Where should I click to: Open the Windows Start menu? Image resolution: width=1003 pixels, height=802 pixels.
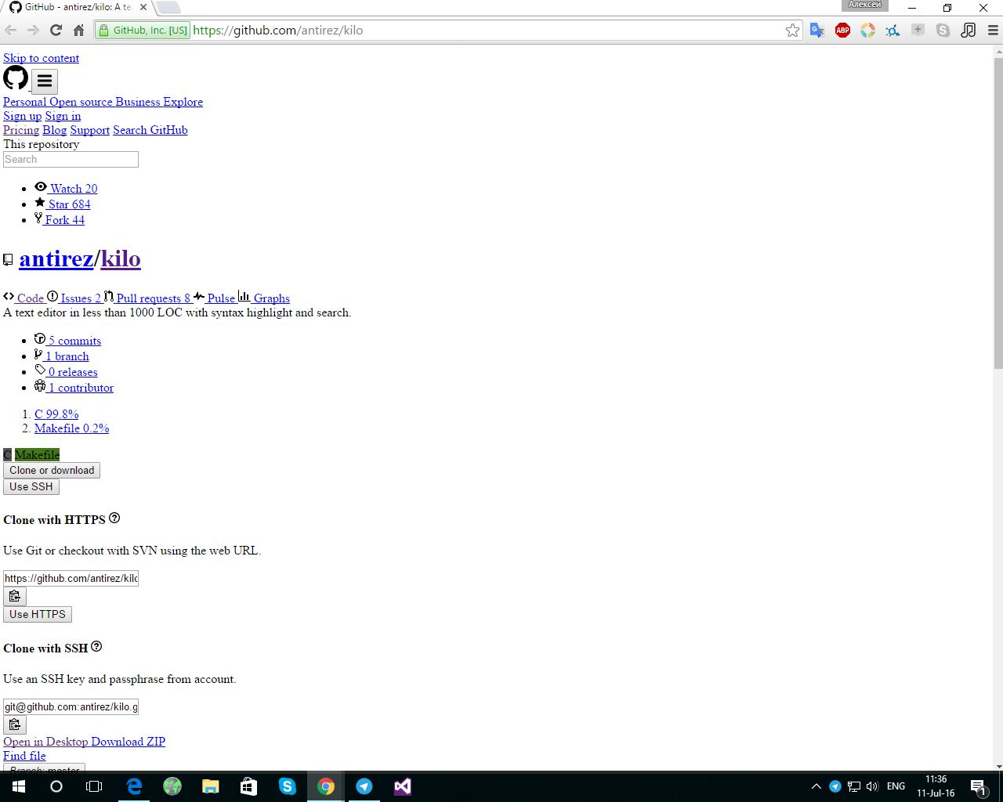tap(19, 786)
